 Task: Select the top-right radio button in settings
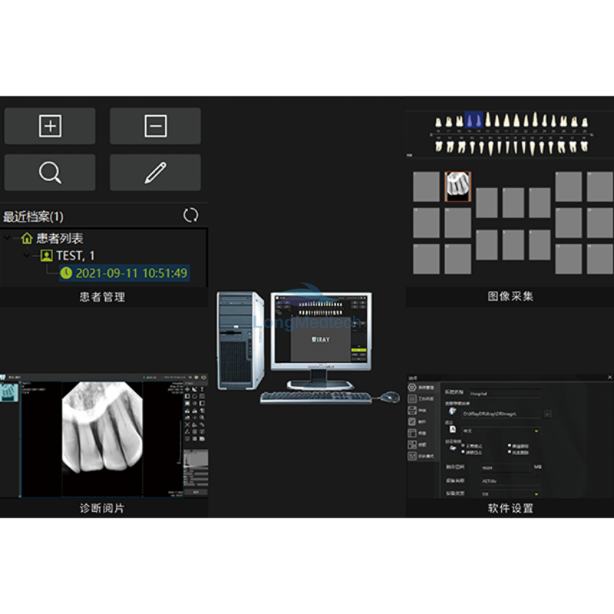click(509, 445)
